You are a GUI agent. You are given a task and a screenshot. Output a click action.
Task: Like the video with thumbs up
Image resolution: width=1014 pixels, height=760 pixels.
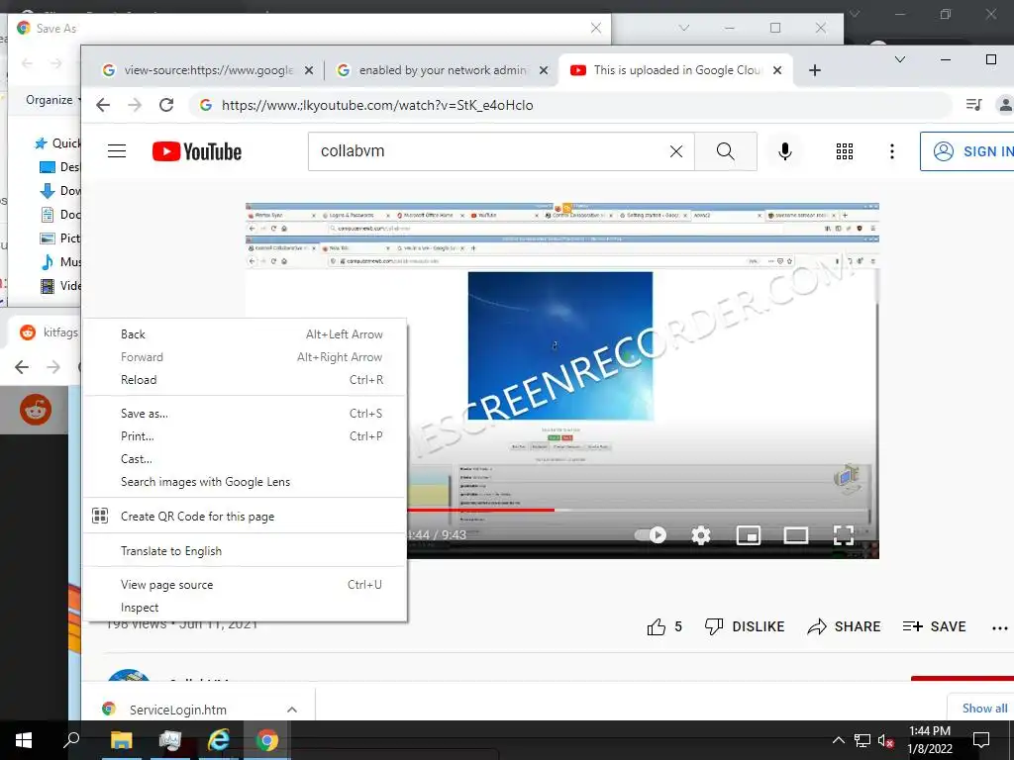pos(657,626)
